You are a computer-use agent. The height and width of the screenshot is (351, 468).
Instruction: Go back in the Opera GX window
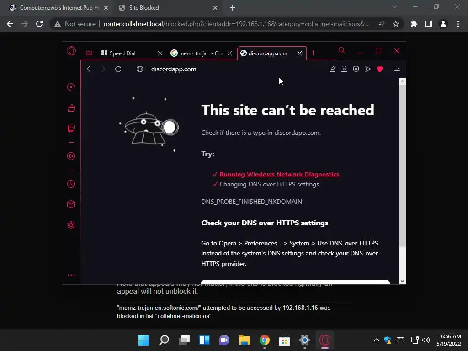click(x=89, y=69)
